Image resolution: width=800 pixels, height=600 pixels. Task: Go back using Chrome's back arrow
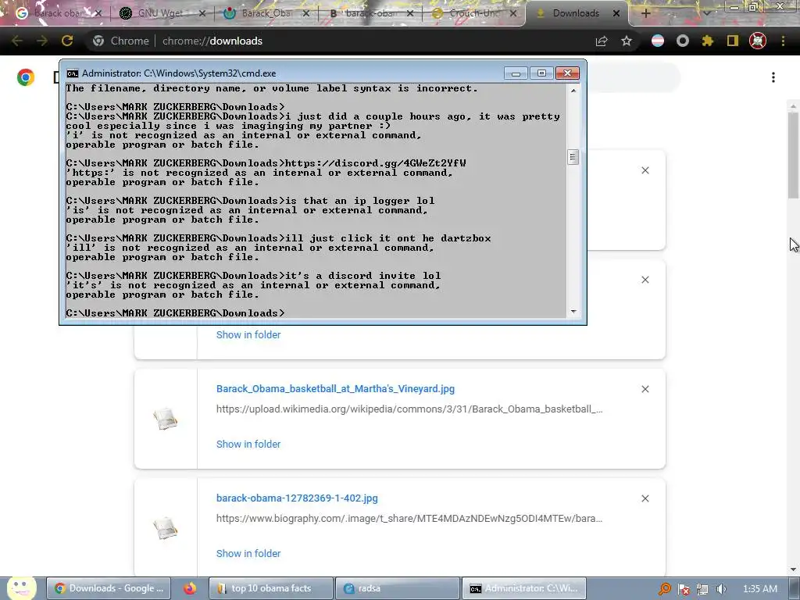[17, 41]
